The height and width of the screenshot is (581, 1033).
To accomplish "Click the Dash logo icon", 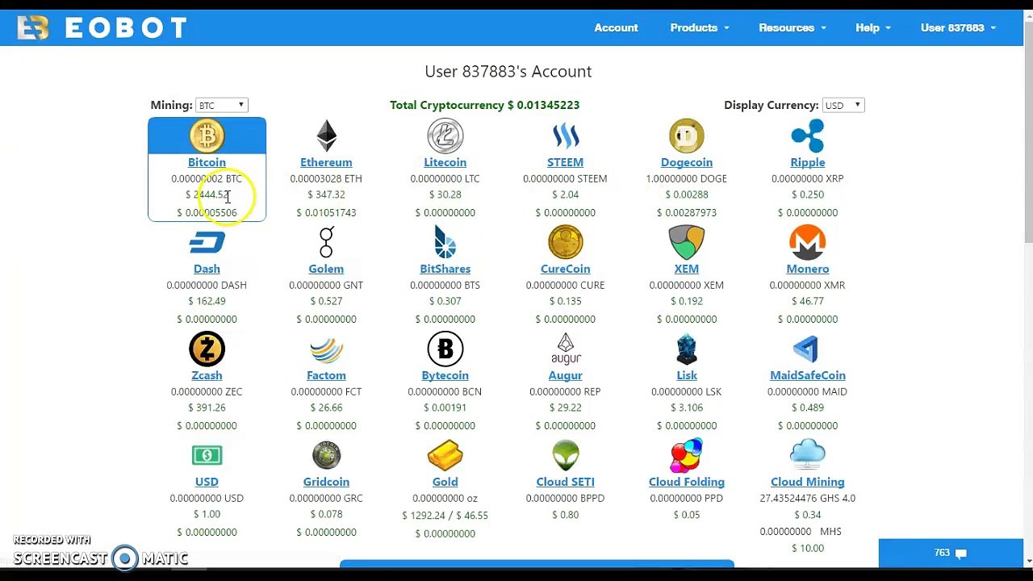I will pos(207,242).
